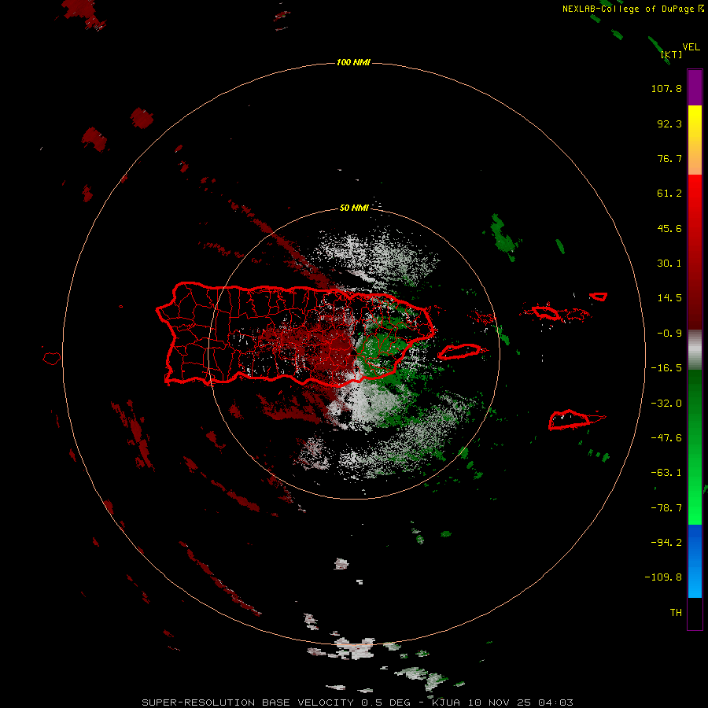Screen dimensions: 708x708
Task: Click the 100 NMI range ring label
Action: (x=353, y=62)
